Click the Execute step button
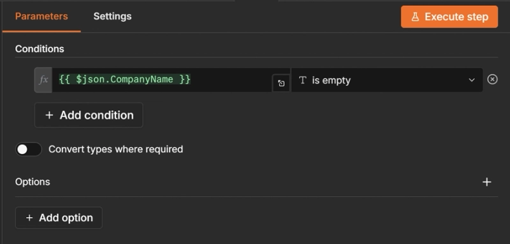 [x=449, y=17]
